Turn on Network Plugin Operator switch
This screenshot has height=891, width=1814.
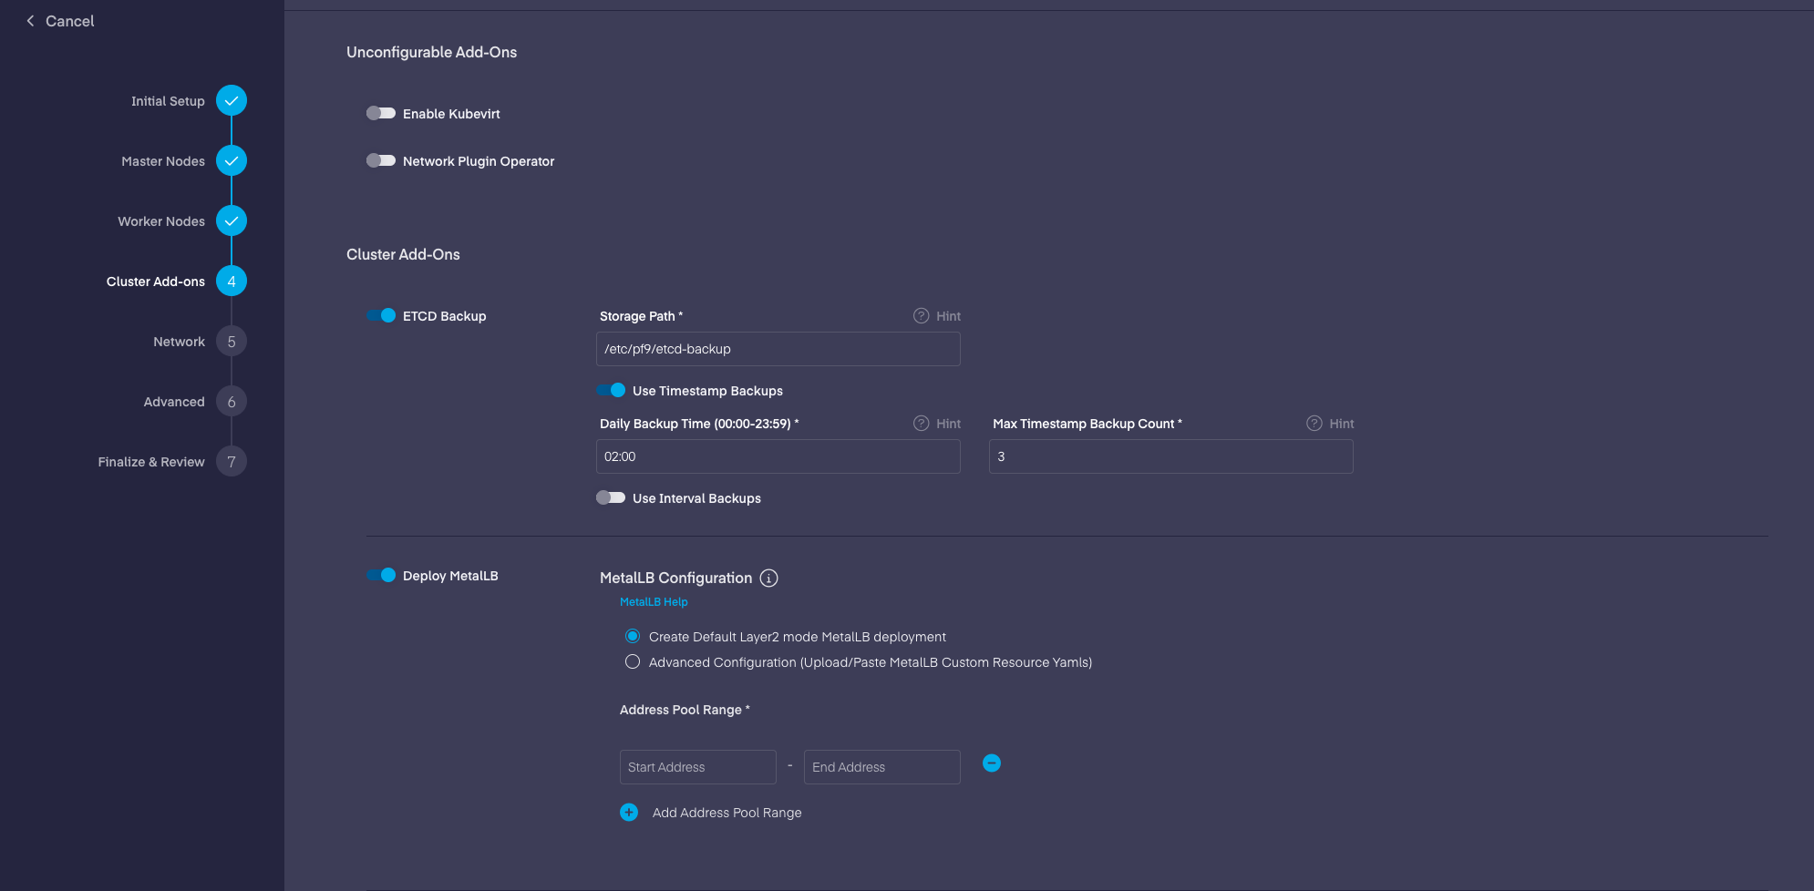pyautogui.click(x=381, y=161)
